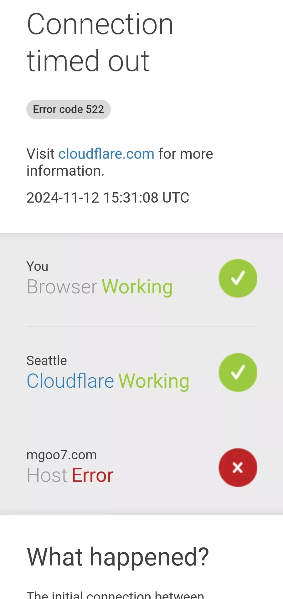Screen dimensions: 283x599
Task: Click the gray Browser text
Action: click(x=62, y=287)
